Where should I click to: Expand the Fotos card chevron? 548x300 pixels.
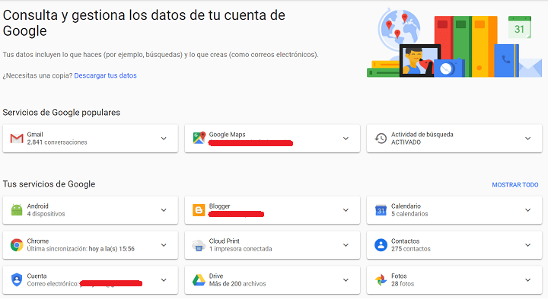coord(527,280)
